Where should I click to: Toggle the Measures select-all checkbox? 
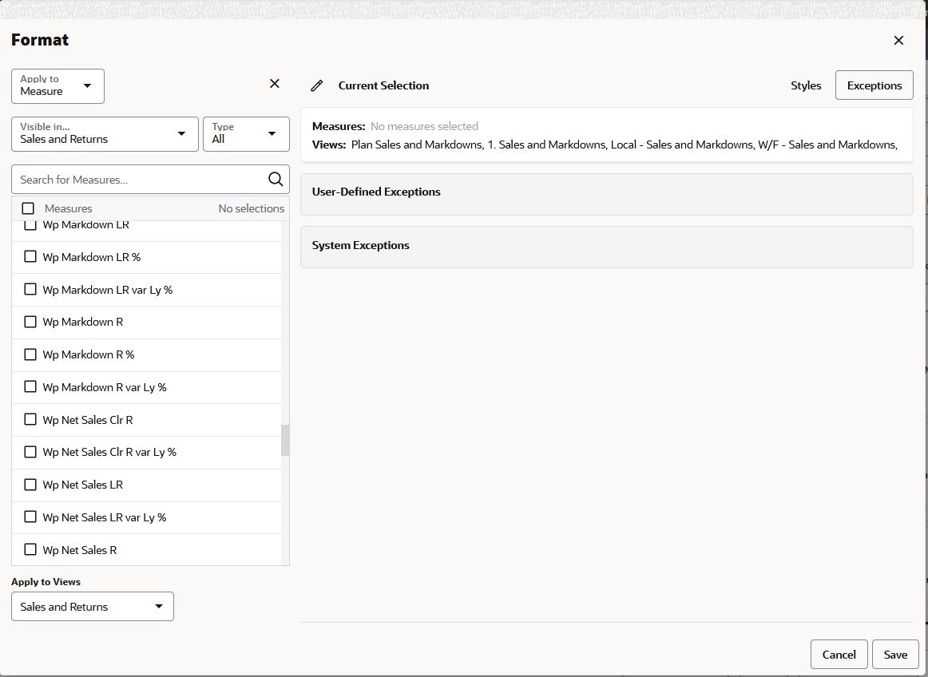(x=28, y=208)
